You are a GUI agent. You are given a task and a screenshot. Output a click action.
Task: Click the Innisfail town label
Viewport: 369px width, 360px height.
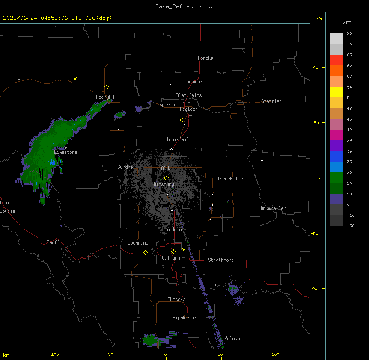[178, 139]
